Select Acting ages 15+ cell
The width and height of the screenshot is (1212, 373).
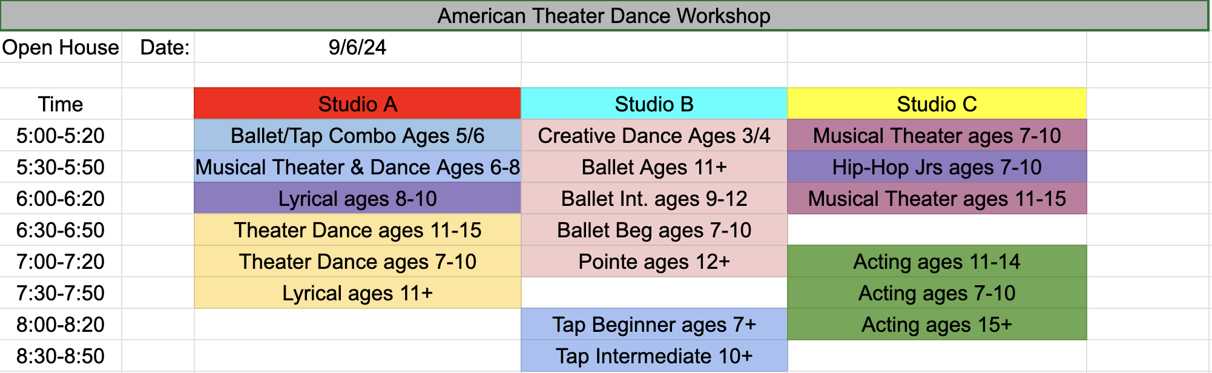tap(937, 324)
